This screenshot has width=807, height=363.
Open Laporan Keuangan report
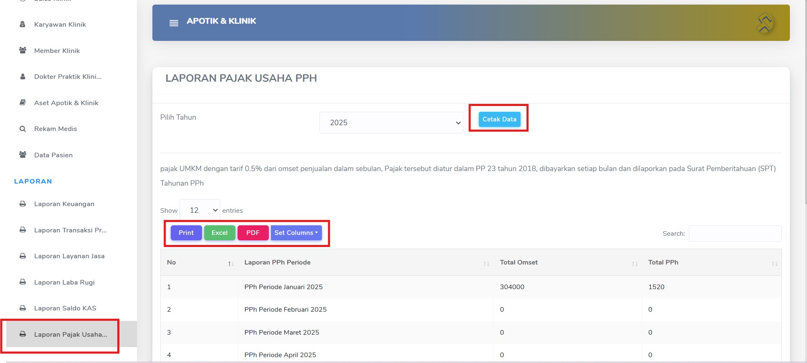click(x=64, y=204)
